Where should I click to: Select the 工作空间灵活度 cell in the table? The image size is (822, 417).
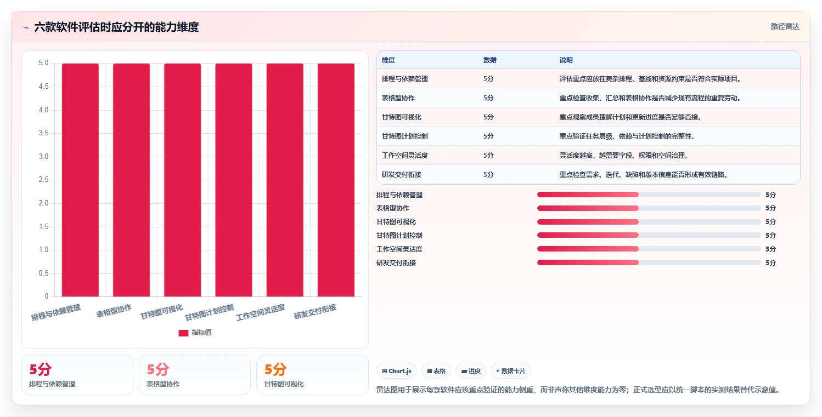pyautogui.click(x=405, y=155)
